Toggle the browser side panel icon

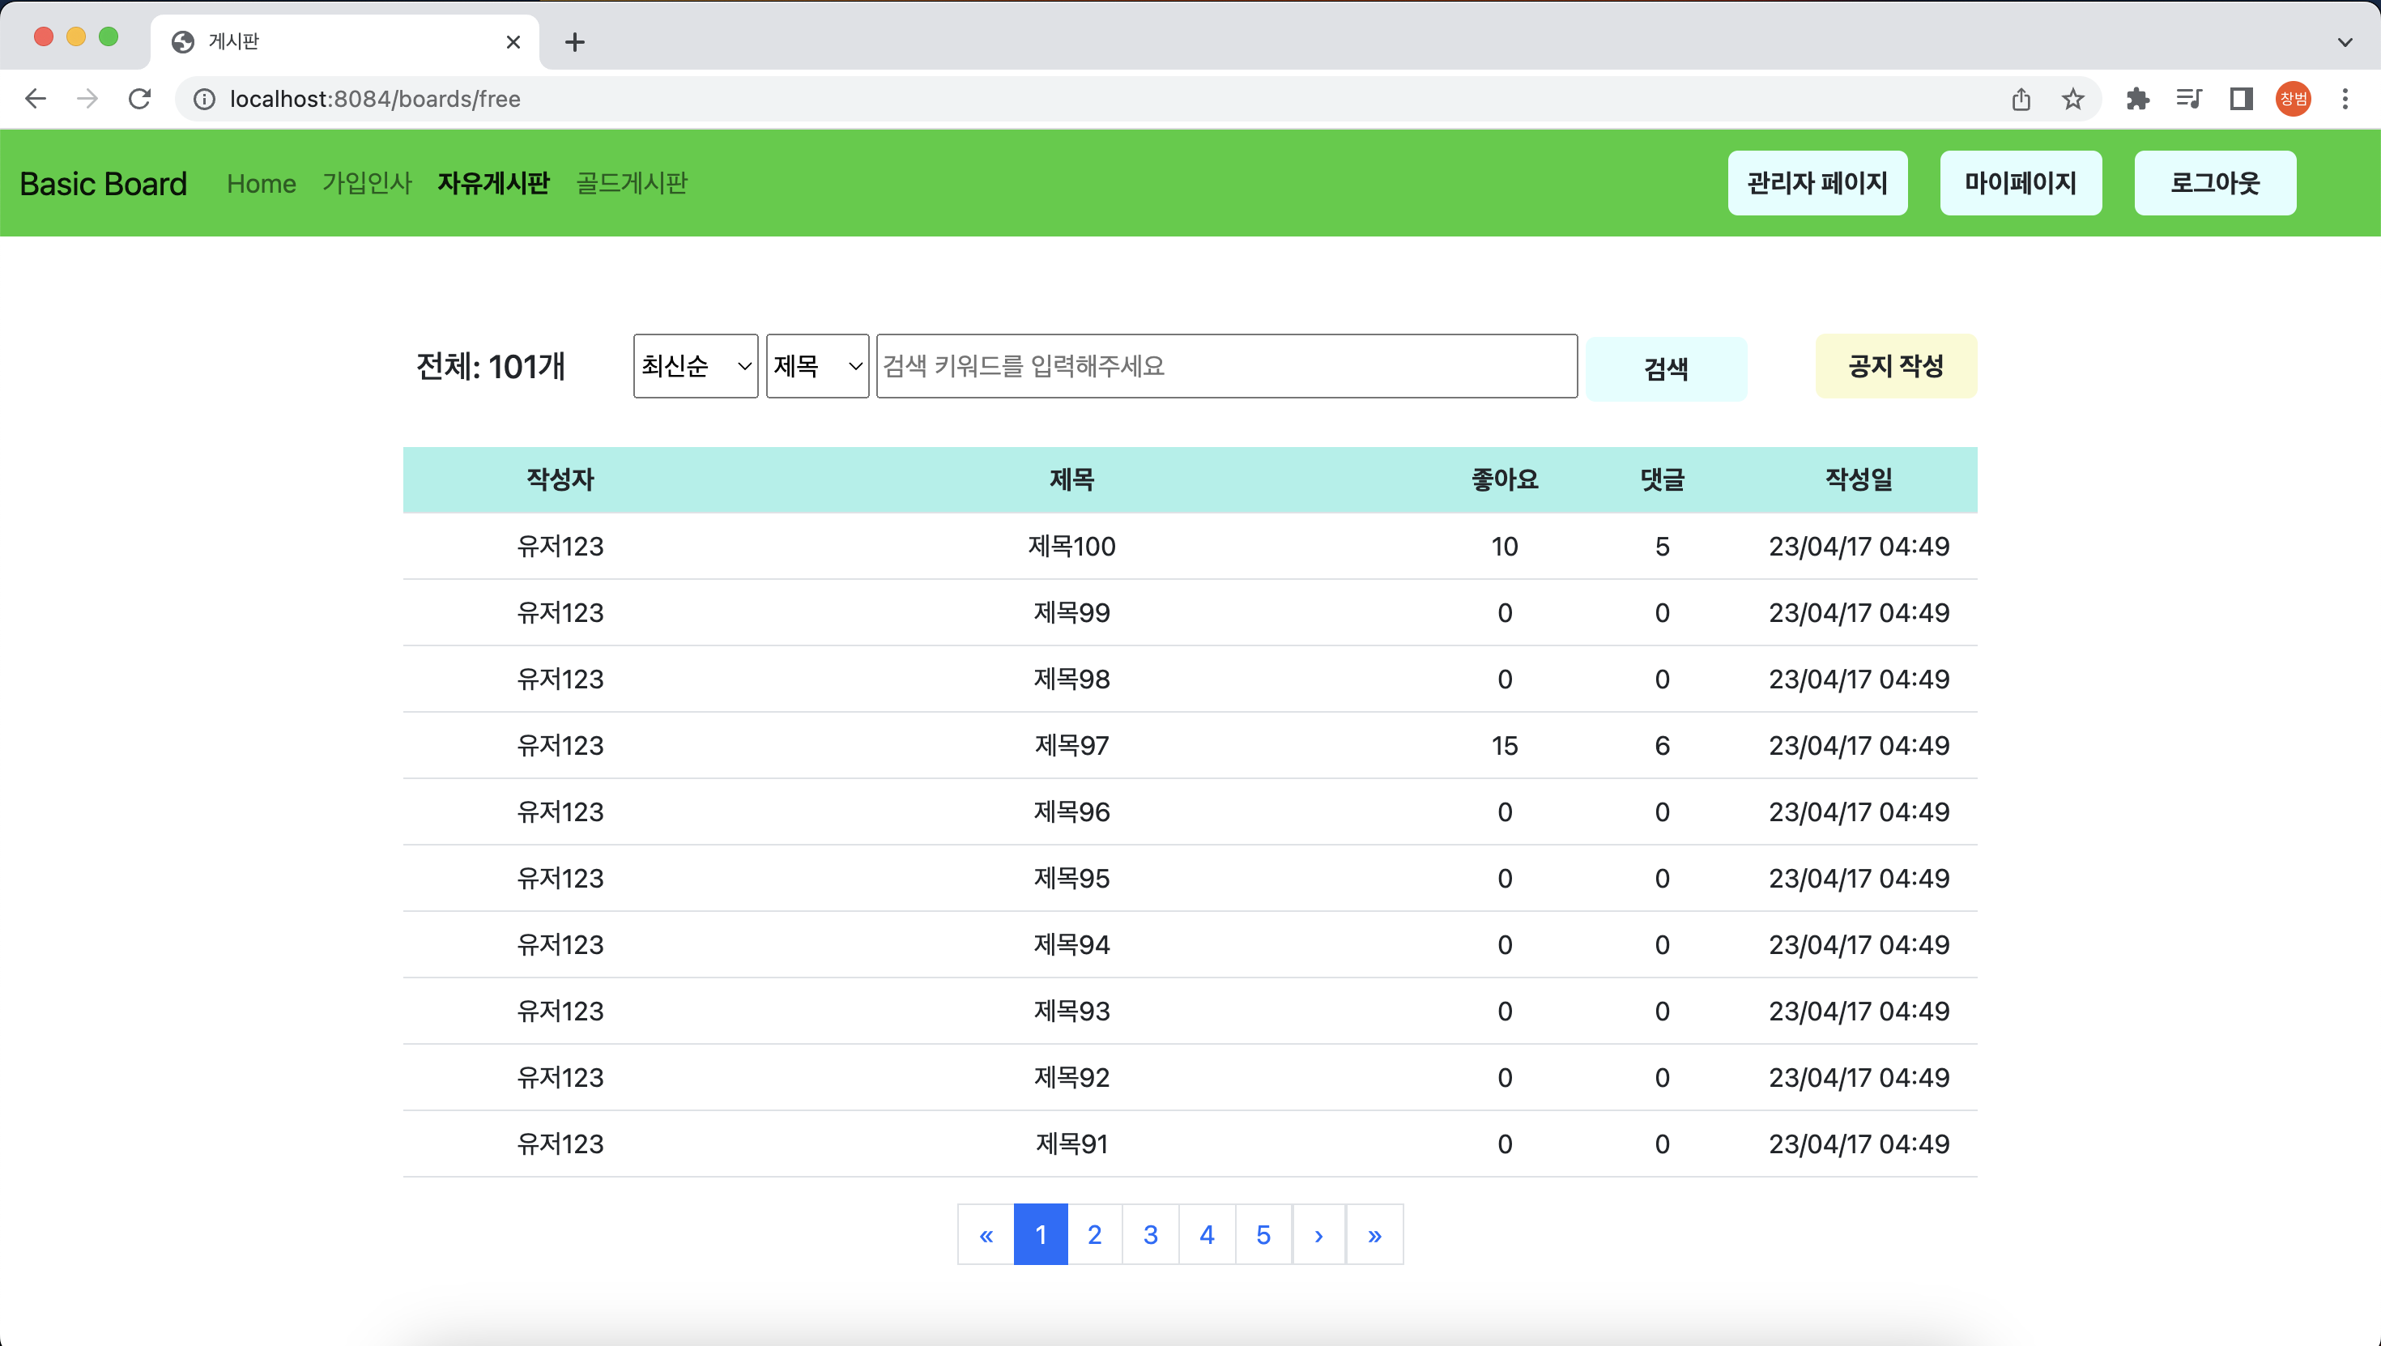click(x=2242, y=99)
